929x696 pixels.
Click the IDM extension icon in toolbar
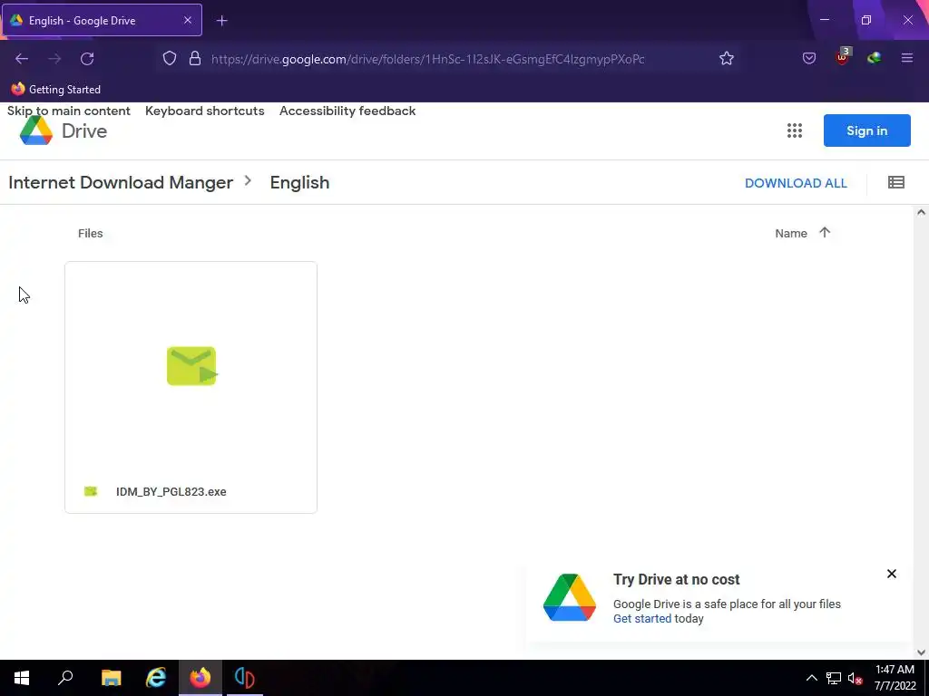[874, 58]
